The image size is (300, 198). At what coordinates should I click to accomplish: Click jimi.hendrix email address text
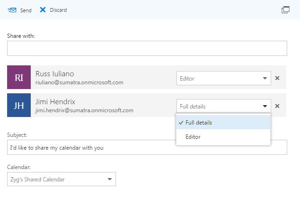[x=84, y=110]
